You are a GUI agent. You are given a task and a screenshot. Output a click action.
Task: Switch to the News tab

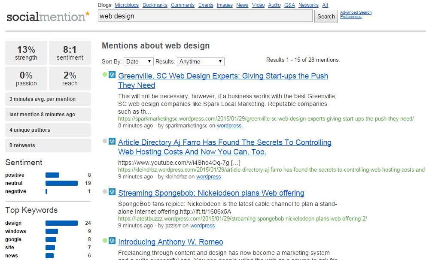(242, 5)
